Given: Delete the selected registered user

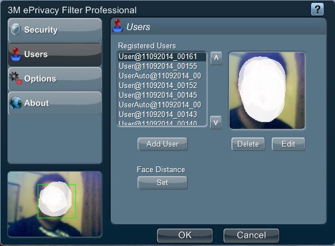Looking at the screenshot, I should click(248, 144).
